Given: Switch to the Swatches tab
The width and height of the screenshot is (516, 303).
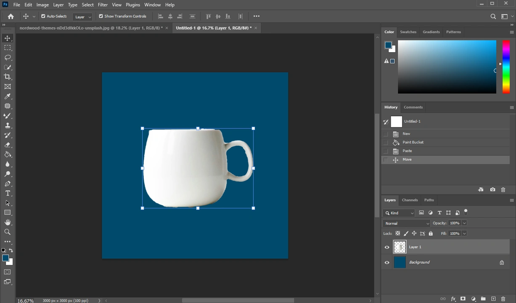Looking at the screenshot, I should click(408, 32).
